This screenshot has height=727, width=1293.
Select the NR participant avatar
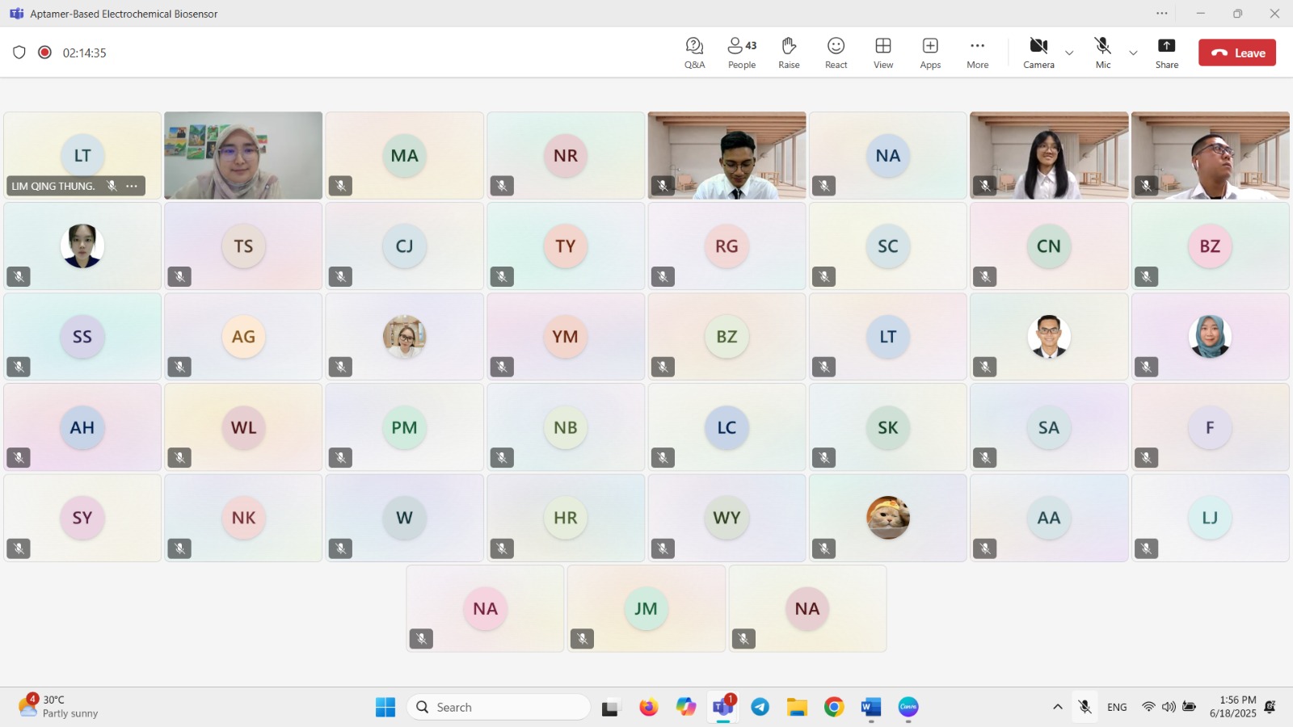coord(566,155)
